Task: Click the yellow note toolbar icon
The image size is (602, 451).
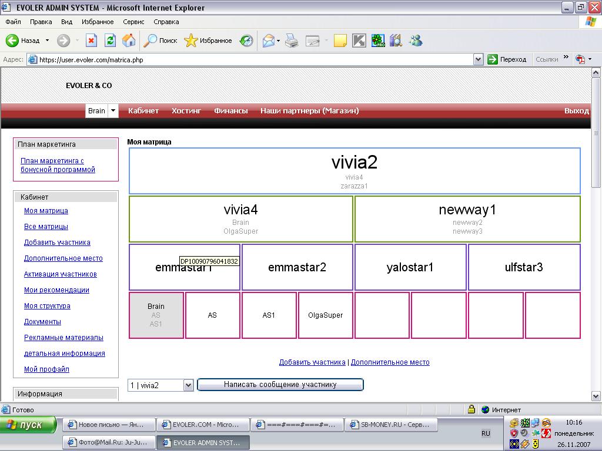Action: click(x=340, y=41)
